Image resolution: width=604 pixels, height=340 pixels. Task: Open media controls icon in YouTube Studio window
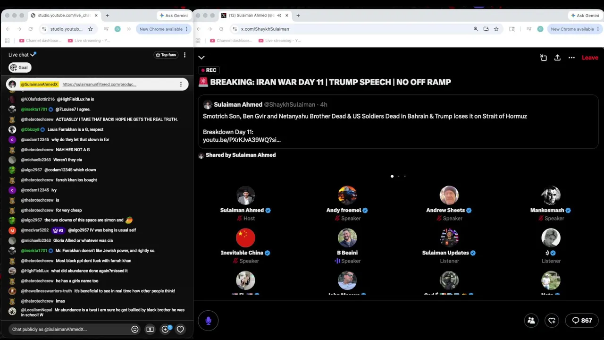[106, 29]
